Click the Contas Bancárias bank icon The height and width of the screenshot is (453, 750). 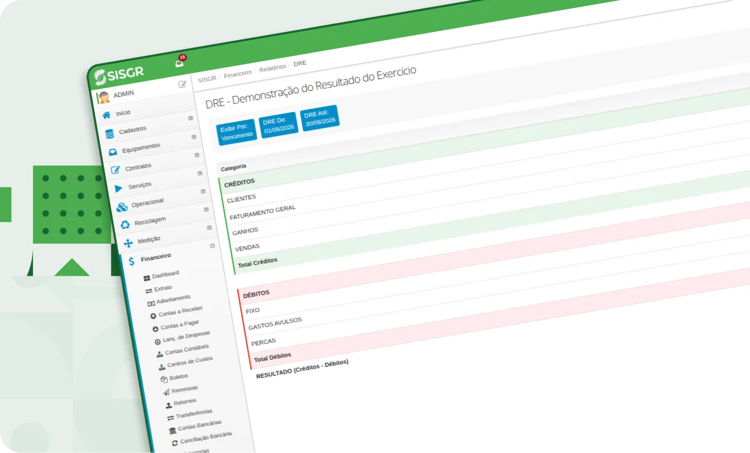(x=172, y=430)
